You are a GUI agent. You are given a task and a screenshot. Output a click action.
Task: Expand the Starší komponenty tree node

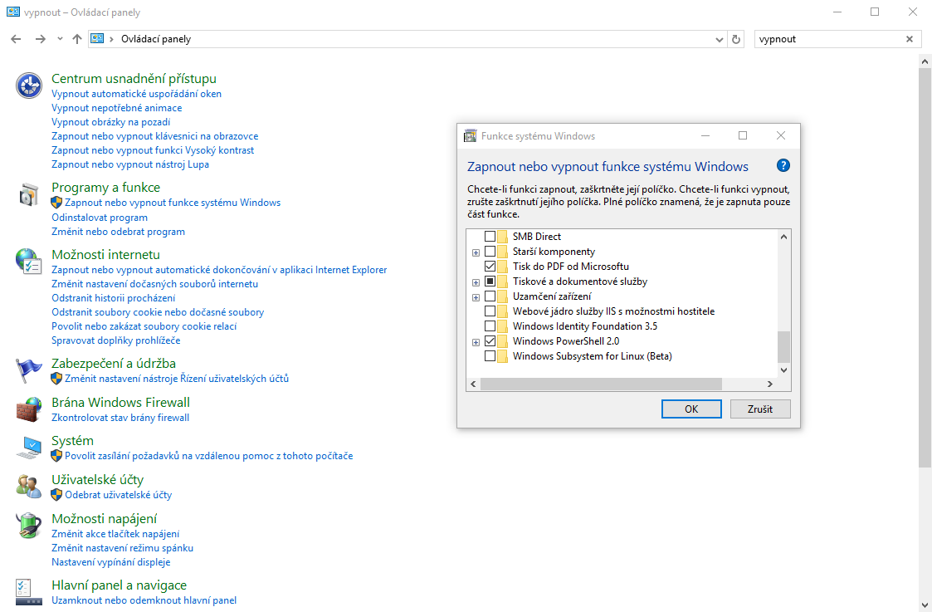pyautogui.click(x=475, y=251)
